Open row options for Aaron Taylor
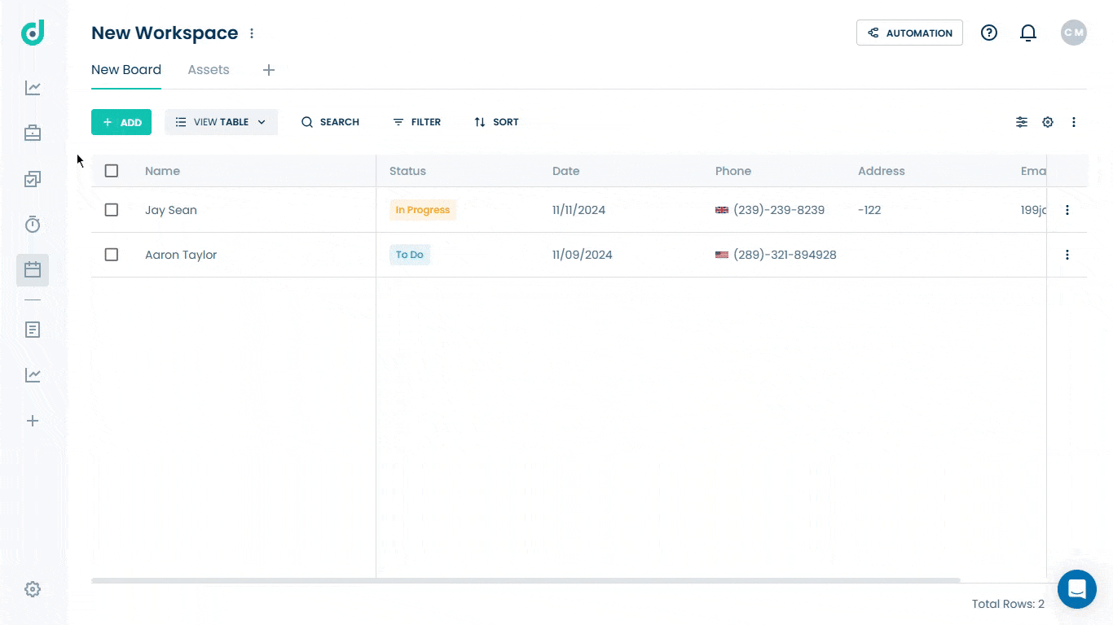 [1067, 255]
